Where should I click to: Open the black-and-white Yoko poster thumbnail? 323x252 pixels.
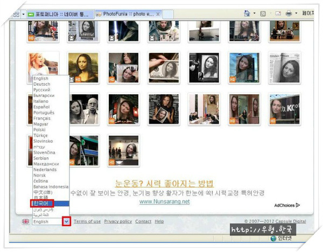[204, 68]
